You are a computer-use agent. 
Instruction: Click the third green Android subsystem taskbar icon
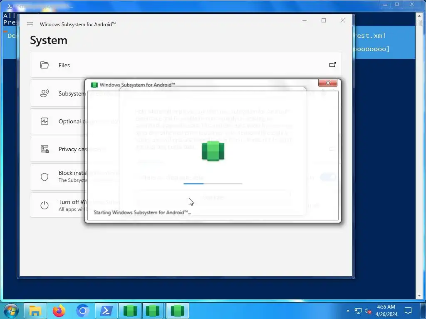(x=177, y=311)
